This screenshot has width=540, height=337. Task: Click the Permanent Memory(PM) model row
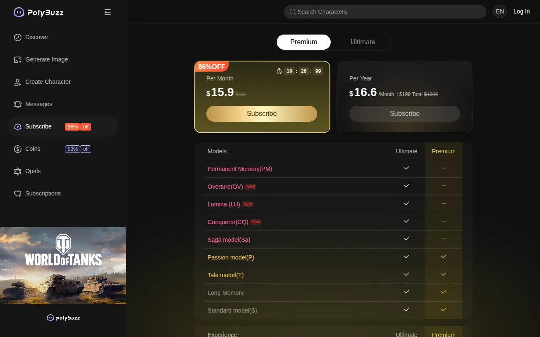333,169
